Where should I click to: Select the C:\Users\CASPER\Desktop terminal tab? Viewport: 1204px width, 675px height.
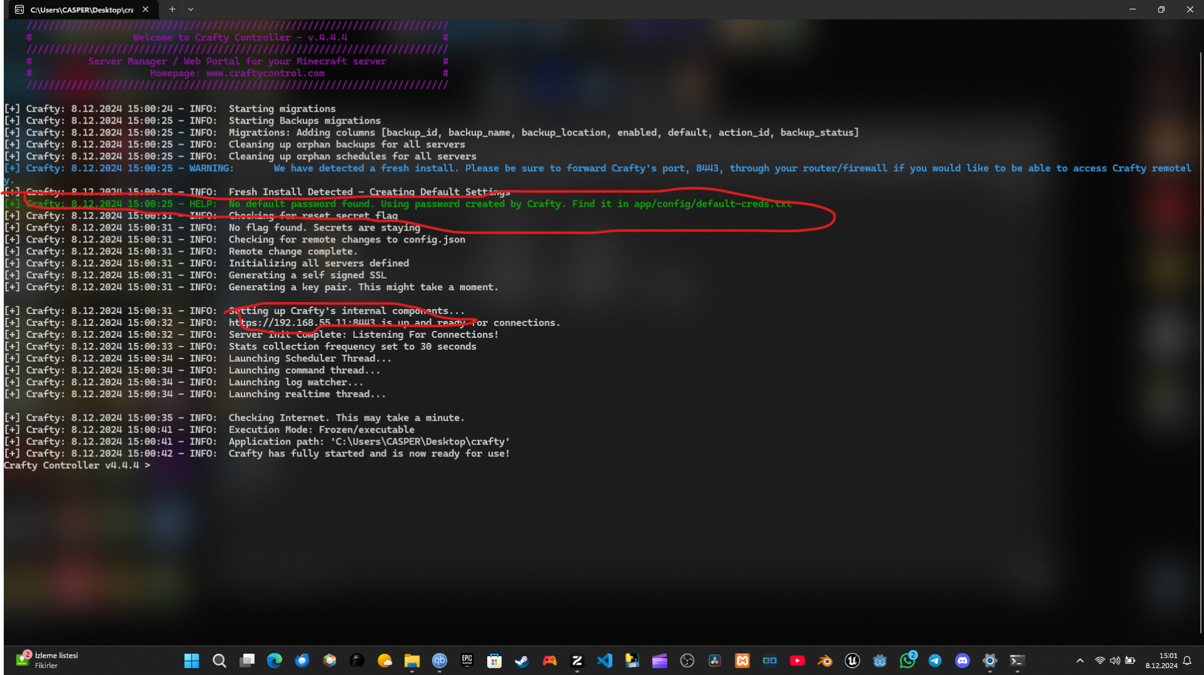pyautogui.click(x=82, y=9)
